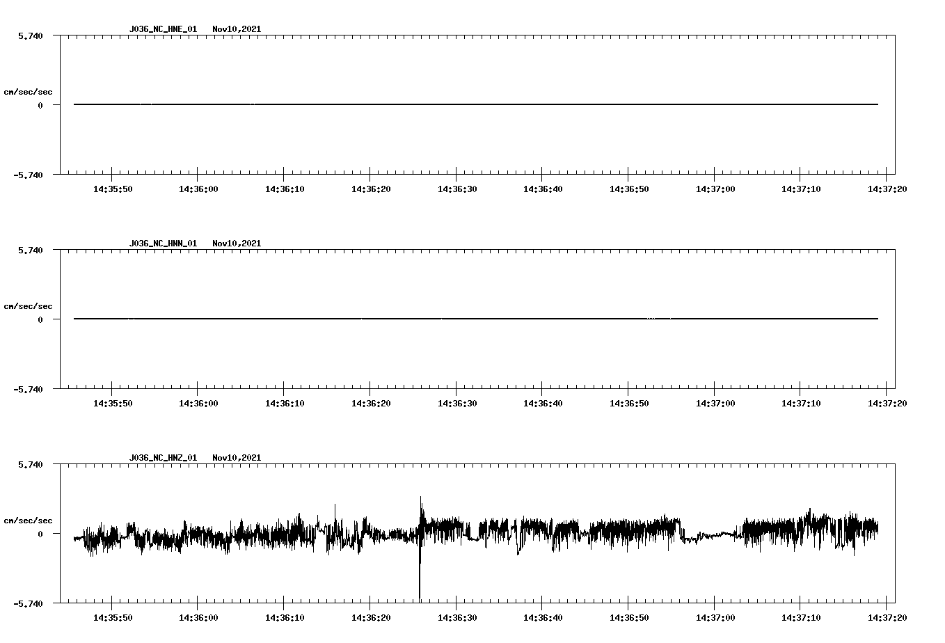Click the 14:36:30 label under HNE plot

click(456, 189)
